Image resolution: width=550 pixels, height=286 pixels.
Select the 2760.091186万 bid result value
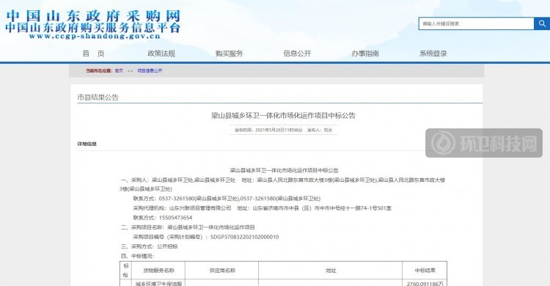click(425, 284)
